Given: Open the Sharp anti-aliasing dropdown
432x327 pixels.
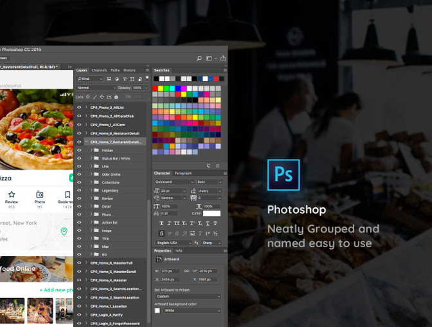Looking at the screenshot, I should pyautogui.click(x=212, y=243).
